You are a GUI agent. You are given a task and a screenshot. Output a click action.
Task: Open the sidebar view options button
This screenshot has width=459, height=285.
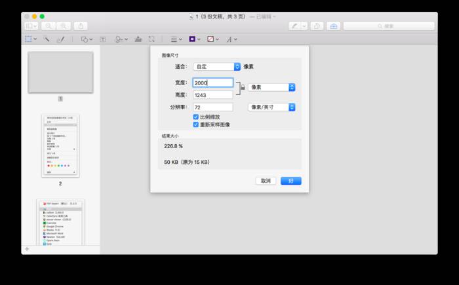tap(31, 26)
